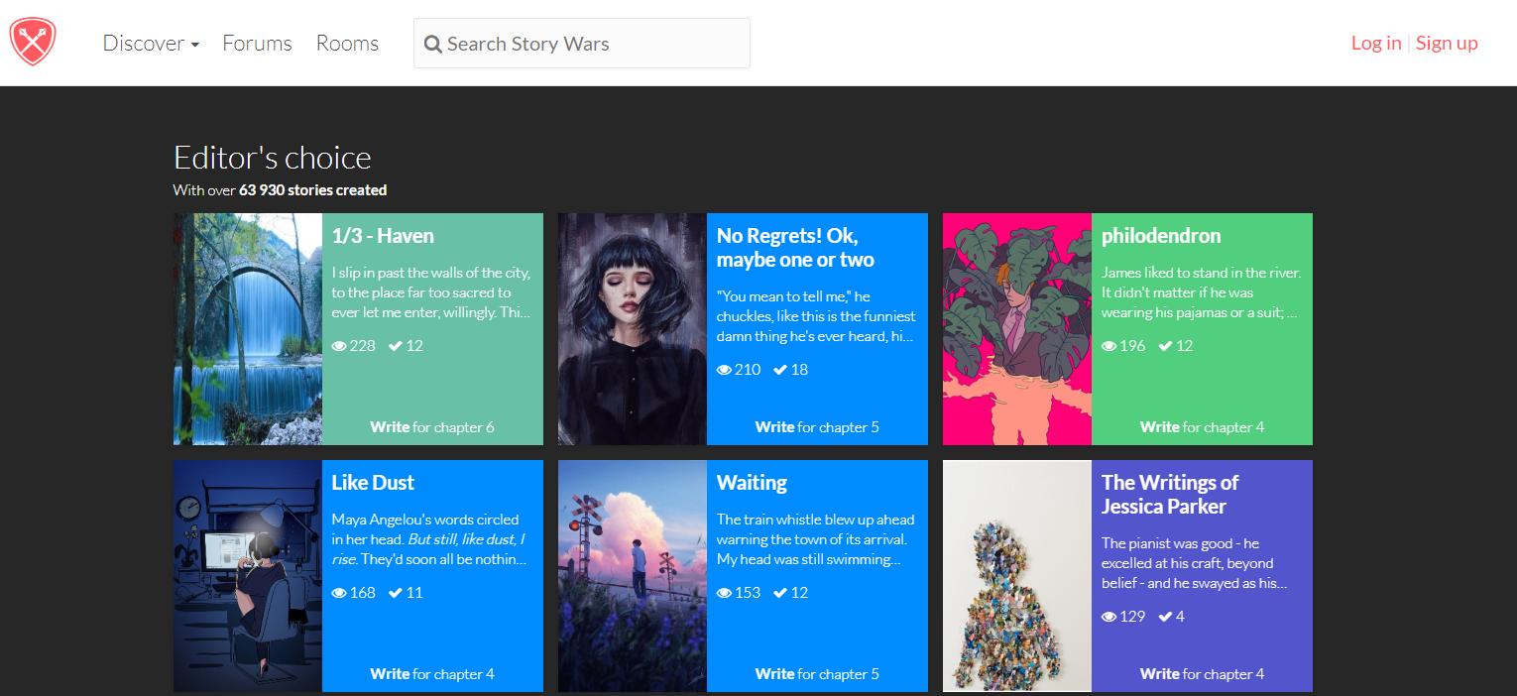Click the checkmark icon on Like Dust card
This screenshot has height=696, width=1517.
coord(395,593)
